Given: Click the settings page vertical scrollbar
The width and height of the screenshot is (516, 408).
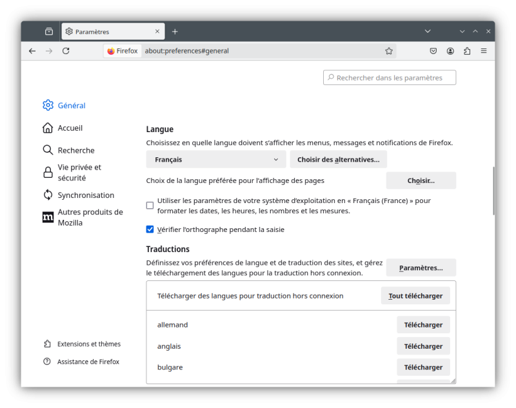Looking at the screenshot, I should 493,191.
